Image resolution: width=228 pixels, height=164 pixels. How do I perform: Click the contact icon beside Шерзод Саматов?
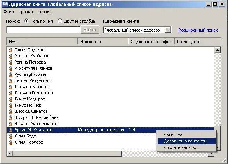[x=10, y=112]
